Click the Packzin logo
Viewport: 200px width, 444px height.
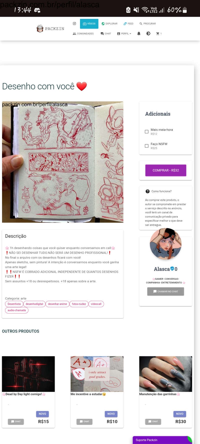tap(50, 29)
